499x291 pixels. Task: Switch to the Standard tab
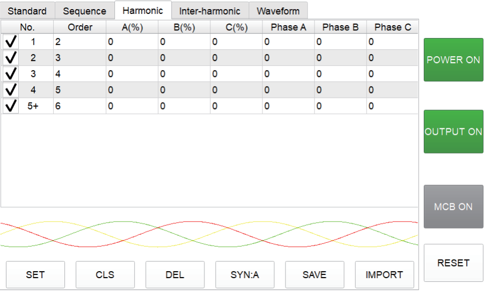click(27, 11)
